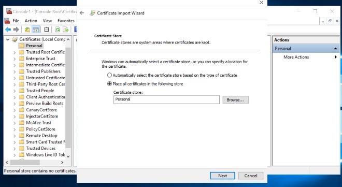Select the Preview Build Roots folder
342x187 pixels.
(x=45, y=103)
